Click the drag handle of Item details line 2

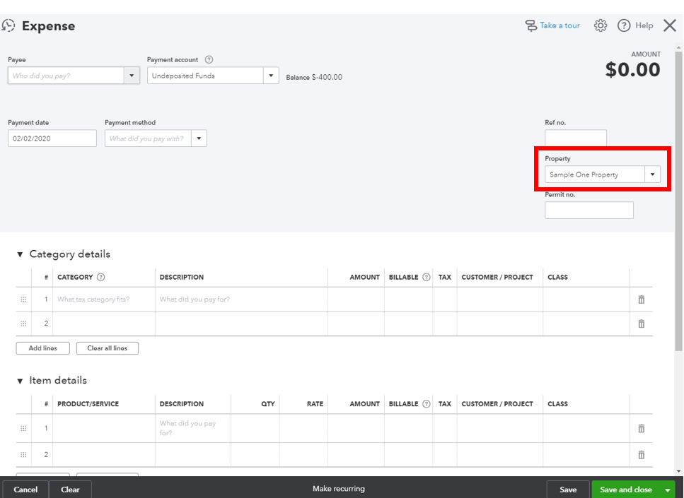pyautogui.click(x=23, y=455)
